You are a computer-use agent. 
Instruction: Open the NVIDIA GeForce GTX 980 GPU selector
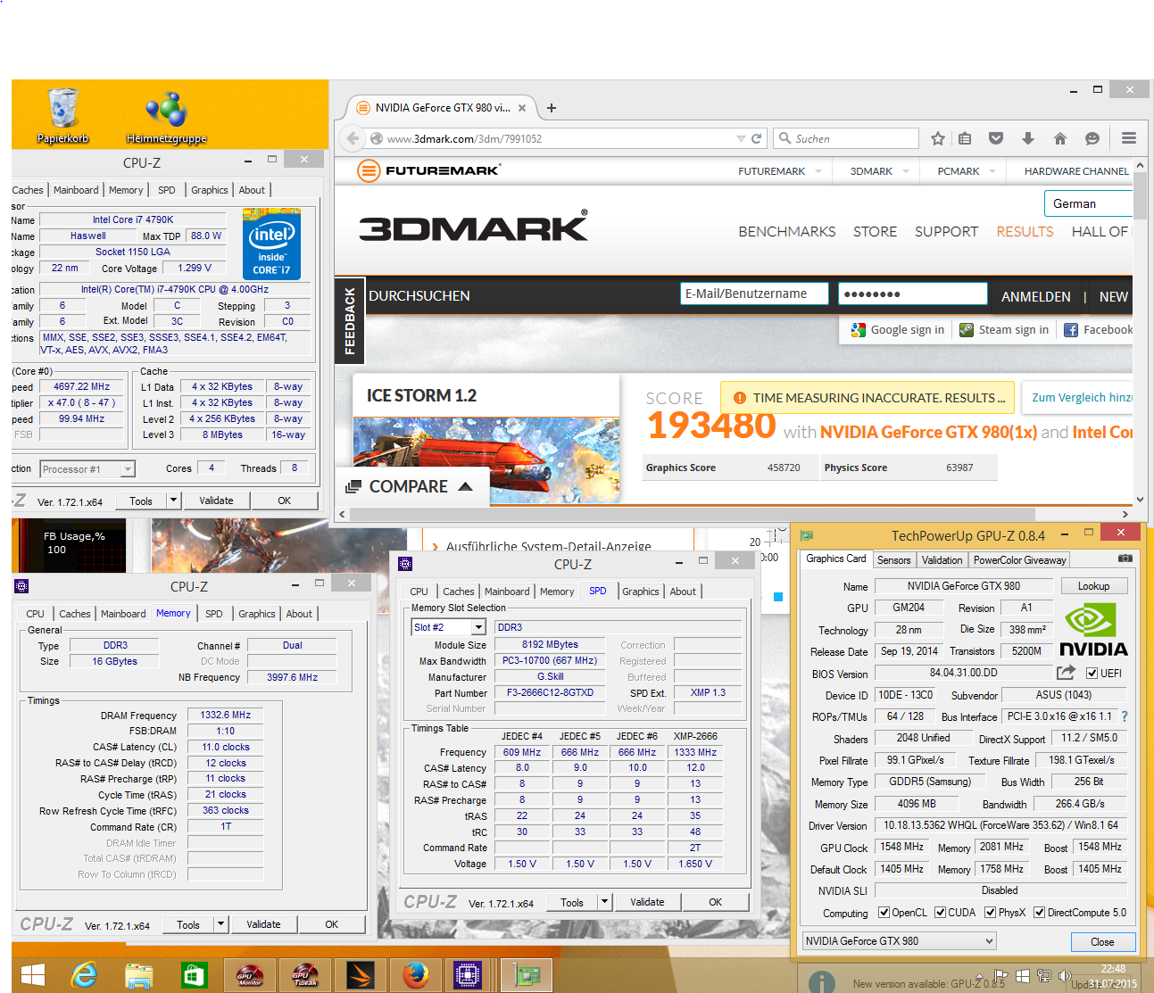coord(899,941)
